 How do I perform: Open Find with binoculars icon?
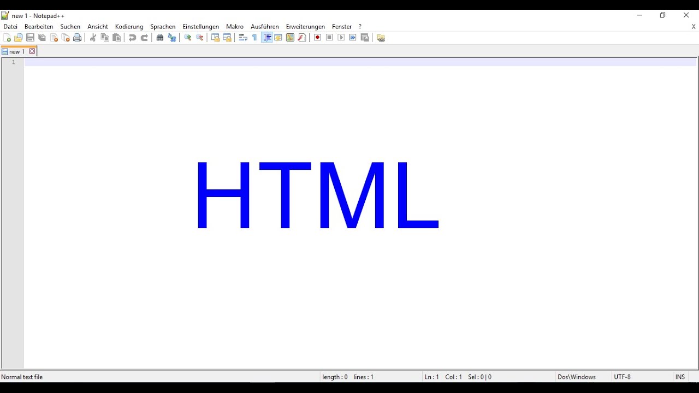coord(160,38)
